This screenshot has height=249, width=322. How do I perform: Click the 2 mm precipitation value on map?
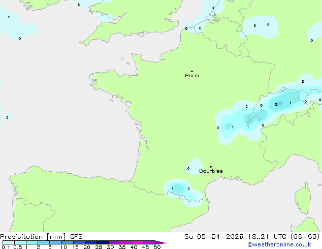tap(276, 104)
